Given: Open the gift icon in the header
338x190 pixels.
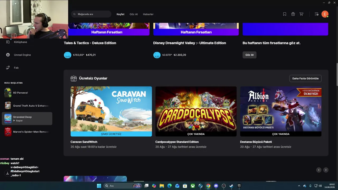Looking at the screenshot, I should coord(293,14).
